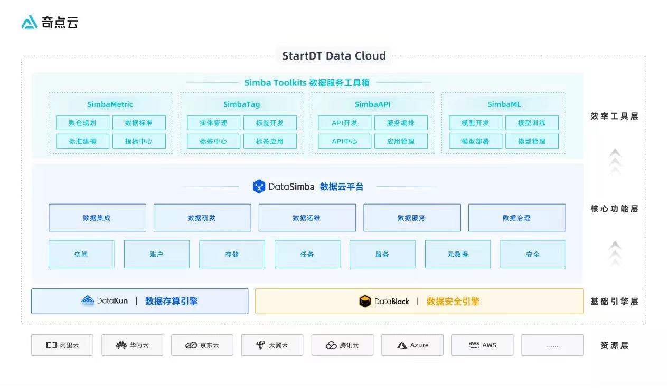
Task: Click the SimbaTag heading
Action: [x=241, y=104]
